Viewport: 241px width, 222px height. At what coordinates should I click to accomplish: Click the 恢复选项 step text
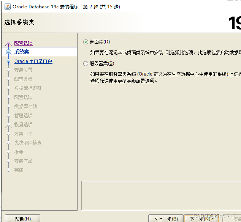tap(23, 124)
